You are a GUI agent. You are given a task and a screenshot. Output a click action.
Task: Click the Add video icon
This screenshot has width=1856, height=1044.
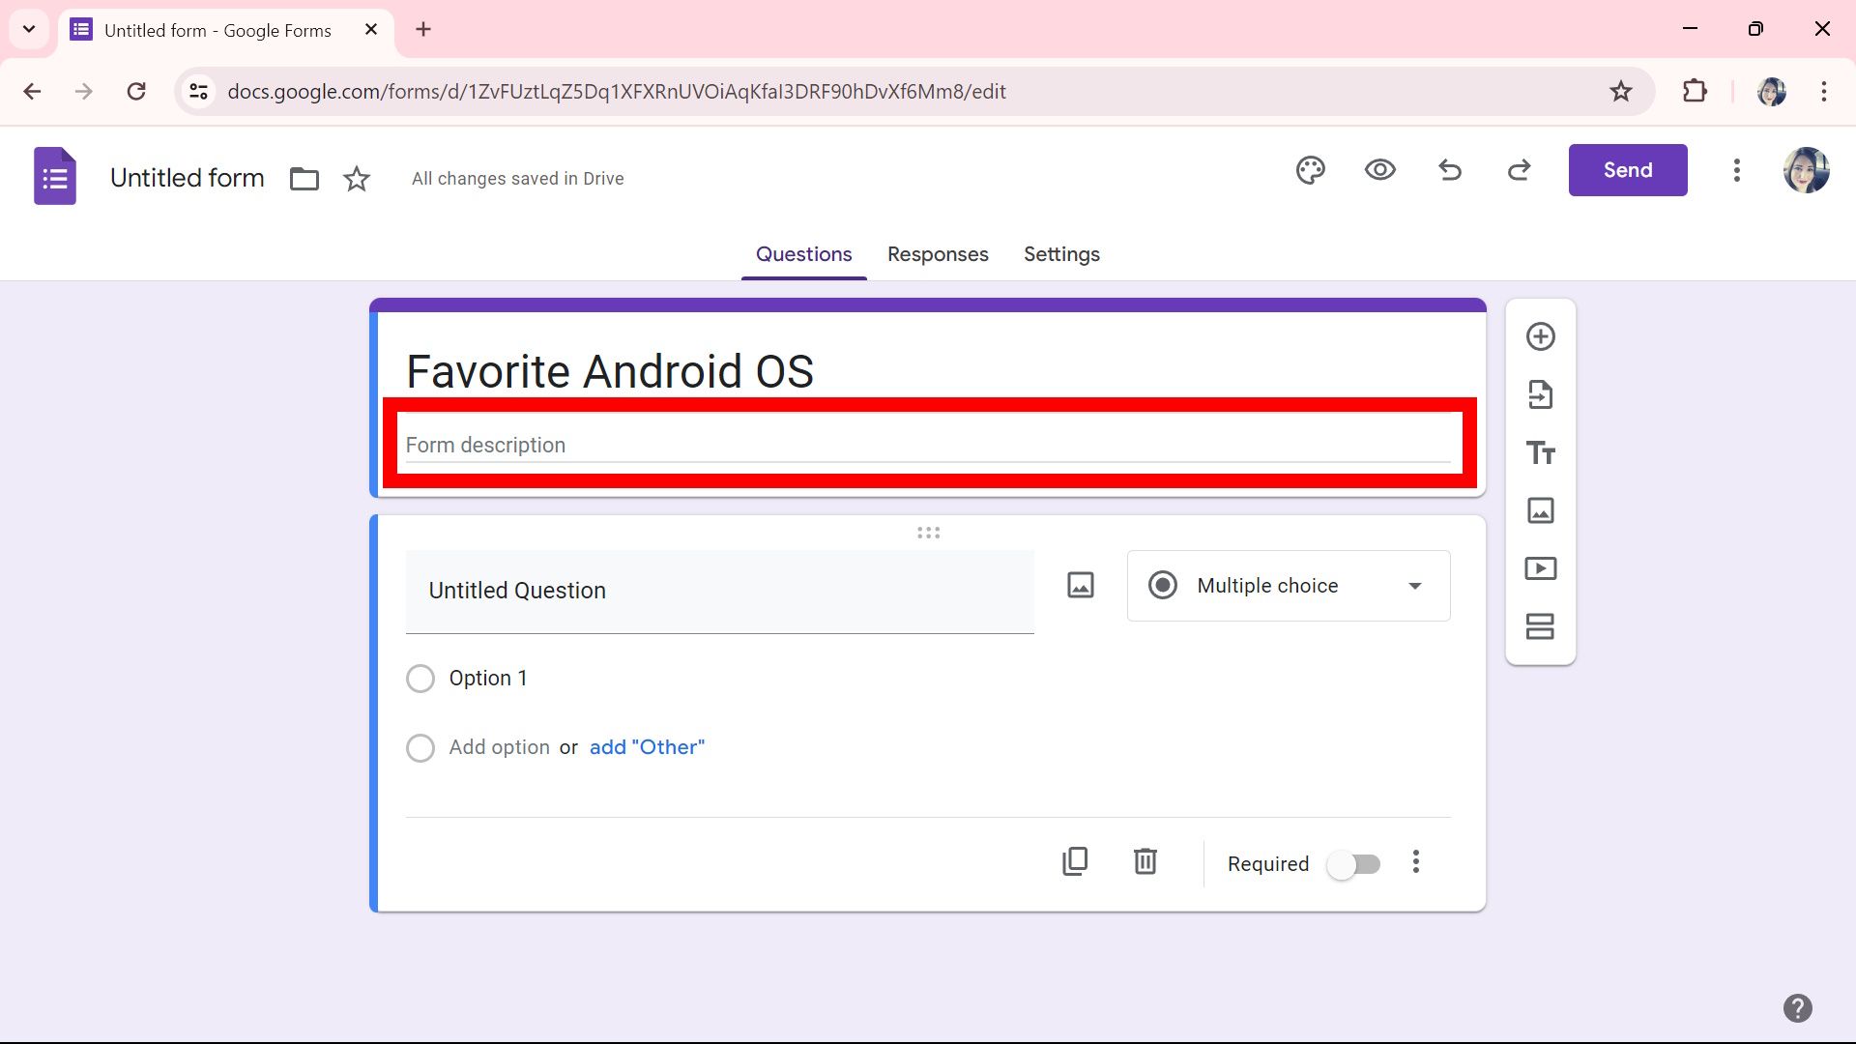pos(1540,568)
